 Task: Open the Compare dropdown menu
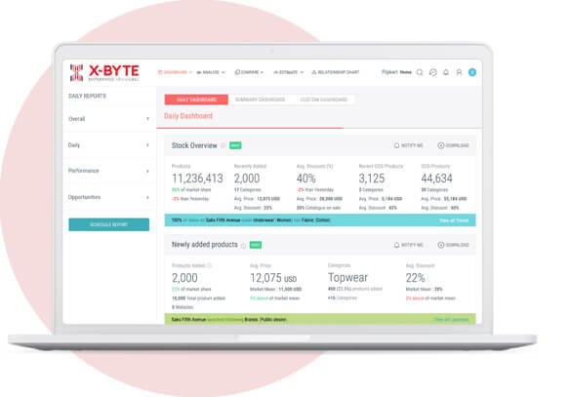(249, 72)
